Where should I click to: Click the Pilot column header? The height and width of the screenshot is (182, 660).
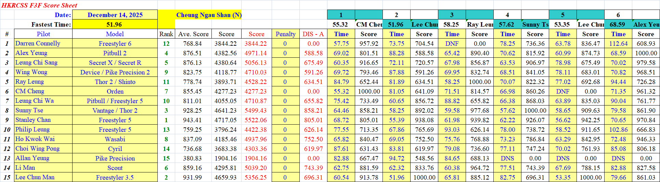(x=43, y=34)
